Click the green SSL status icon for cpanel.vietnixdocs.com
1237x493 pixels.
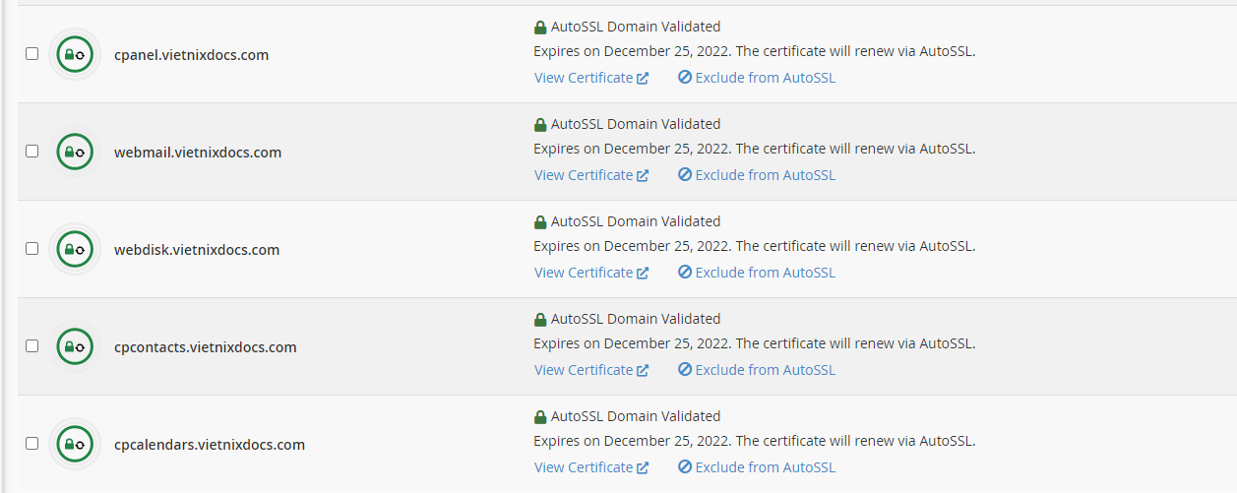coord(75,54)
